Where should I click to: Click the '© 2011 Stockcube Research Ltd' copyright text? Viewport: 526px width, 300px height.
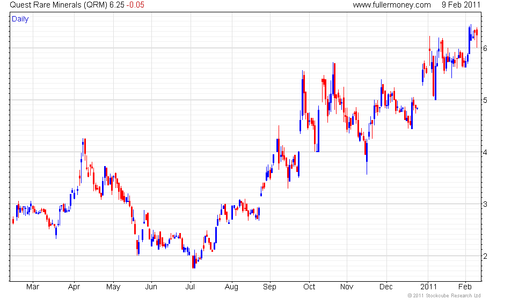[x=444, y=296]
